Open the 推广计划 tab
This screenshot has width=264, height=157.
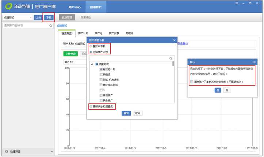(x=83, y=34)
